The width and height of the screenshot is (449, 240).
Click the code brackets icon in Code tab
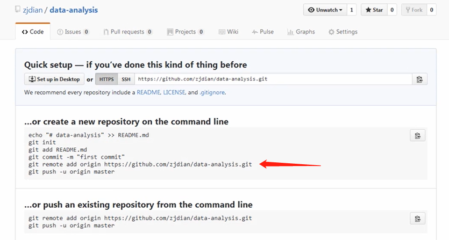pyautogui.click(x=25, y=32)
